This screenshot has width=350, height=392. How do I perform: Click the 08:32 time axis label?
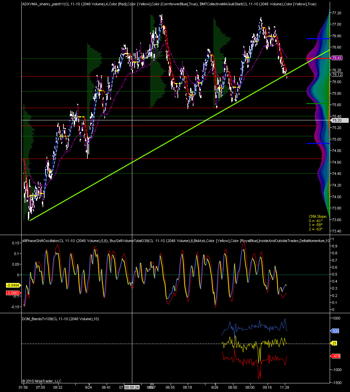tap(58, 387)
